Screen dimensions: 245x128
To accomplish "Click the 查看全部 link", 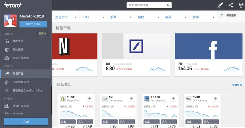I will coord(237,85).
